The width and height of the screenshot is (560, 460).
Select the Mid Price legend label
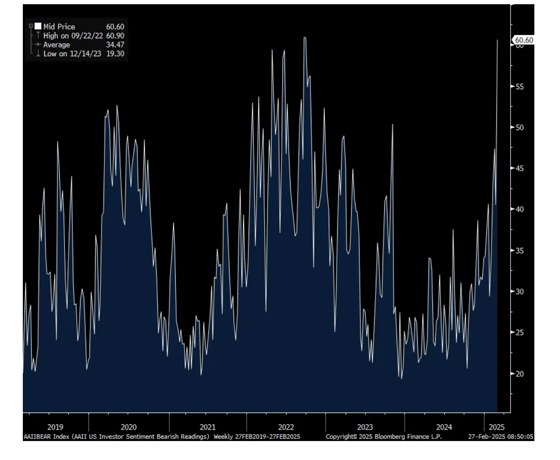click(59, 27)
